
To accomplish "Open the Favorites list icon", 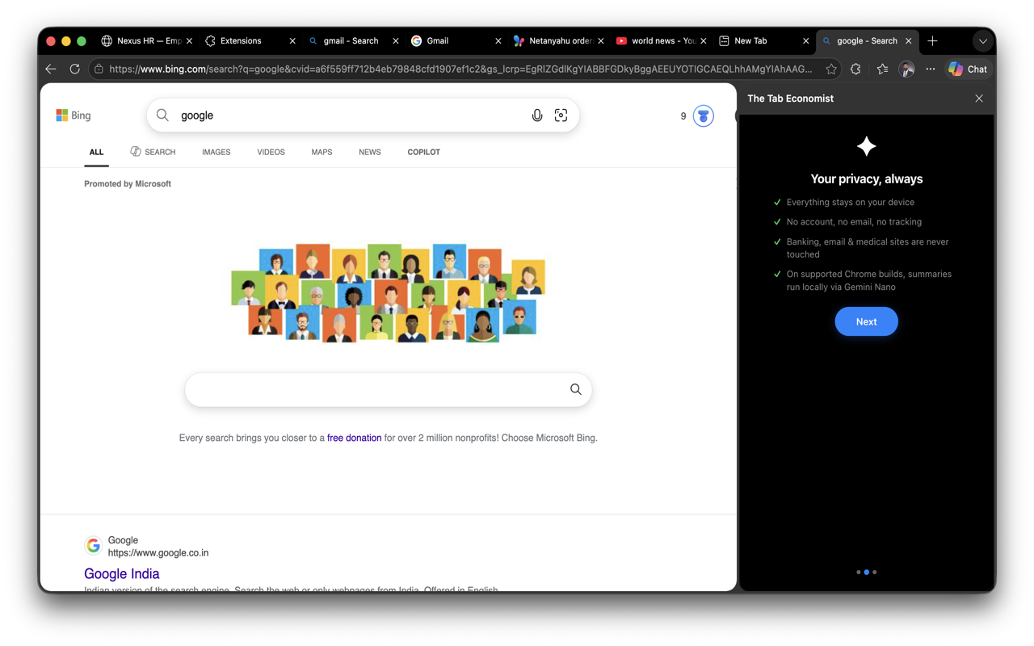I will point(882,69).
